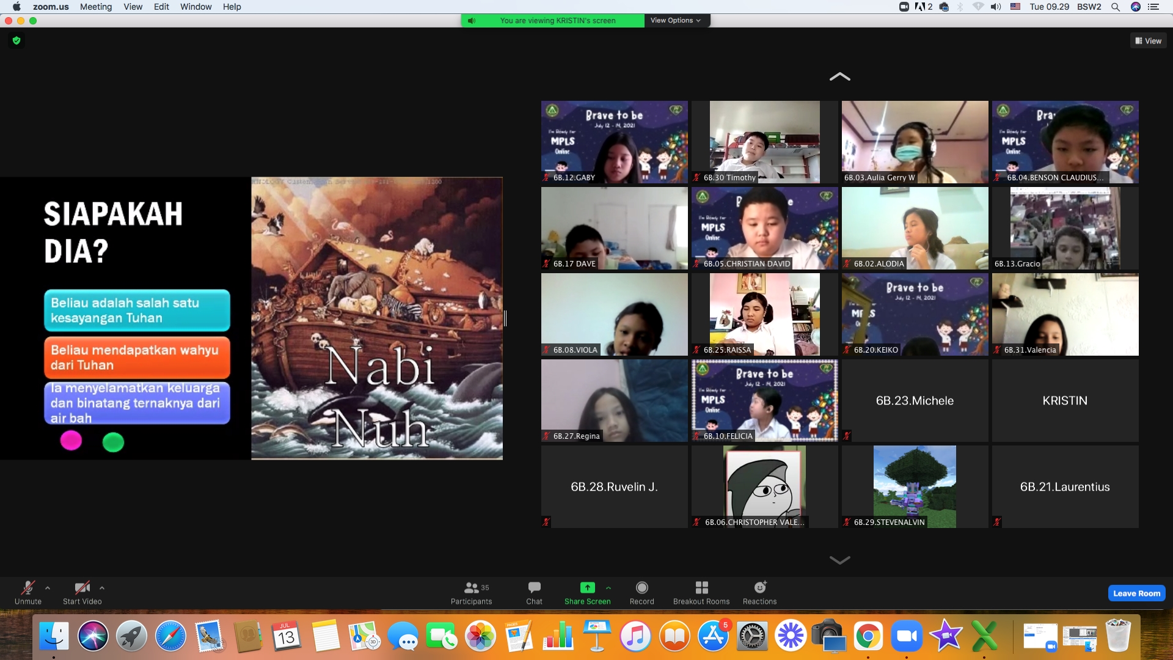Click the orange 'mendapatkan wahyu' clue box
The height and width of the screenshot is (660, 1173).
tap(137, 358)
